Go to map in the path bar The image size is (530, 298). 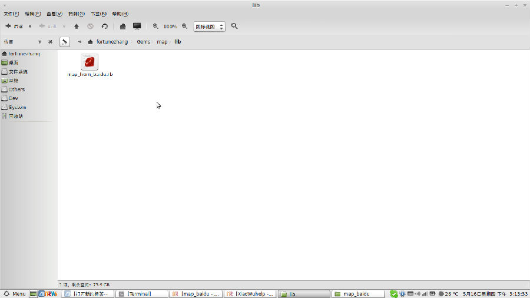pyautogui.click(x=162, y=42)
